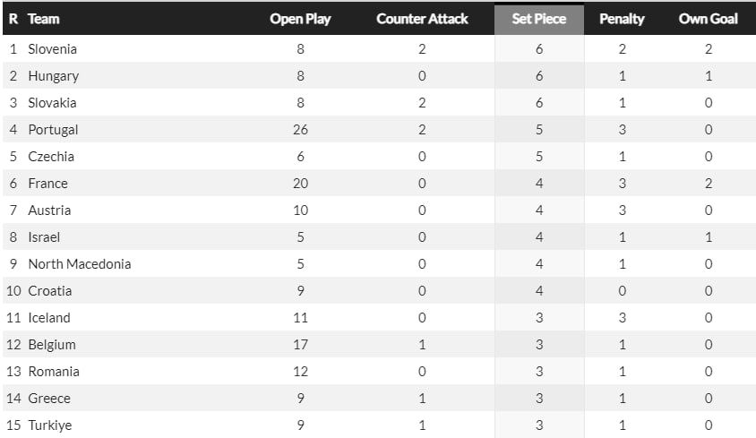Click on Czechia team name

(51, 157)
